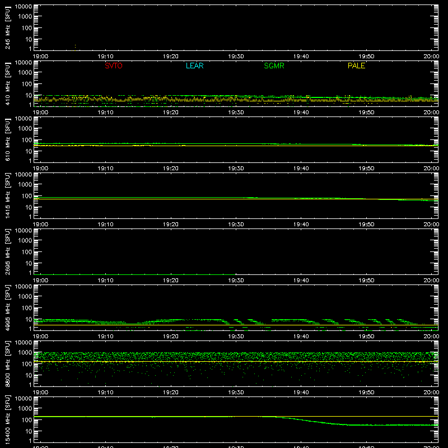Click 20:00 time label under 8800 MHz panel
This screenshot has height=448, width=448.
pos(431,393)
